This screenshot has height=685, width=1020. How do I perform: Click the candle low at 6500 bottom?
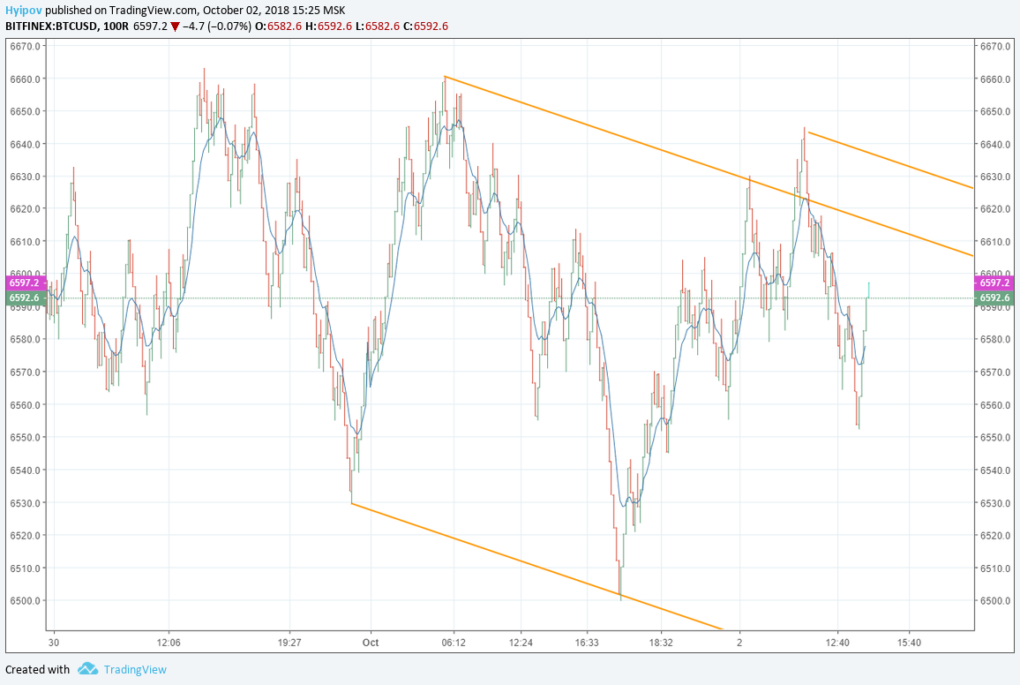620,595
